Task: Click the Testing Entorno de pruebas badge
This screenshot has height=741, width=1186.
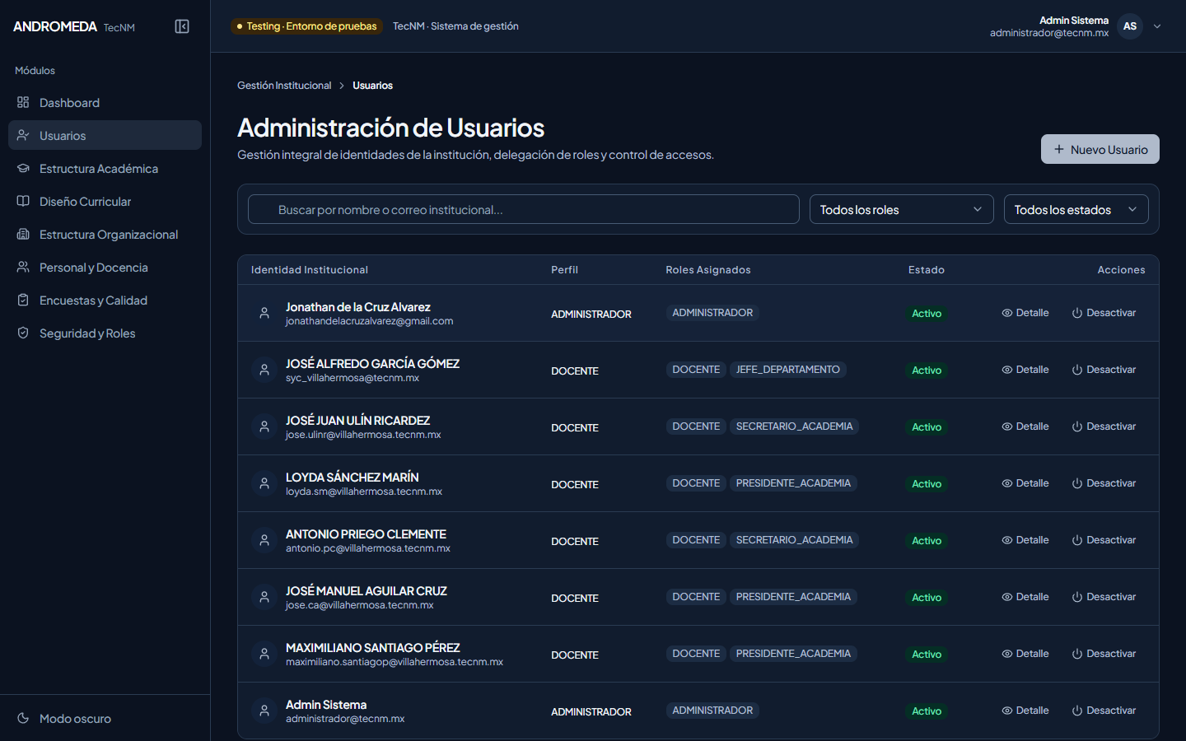Action: (x=306, y=26)
